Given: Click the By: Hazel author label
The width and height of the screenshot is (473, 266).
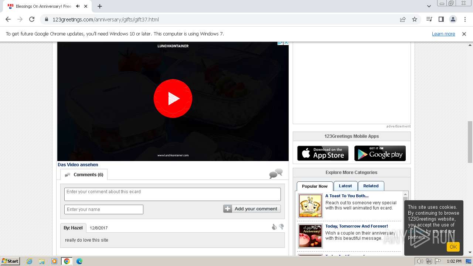Looking at the screenshot, I should coord(73,228).
